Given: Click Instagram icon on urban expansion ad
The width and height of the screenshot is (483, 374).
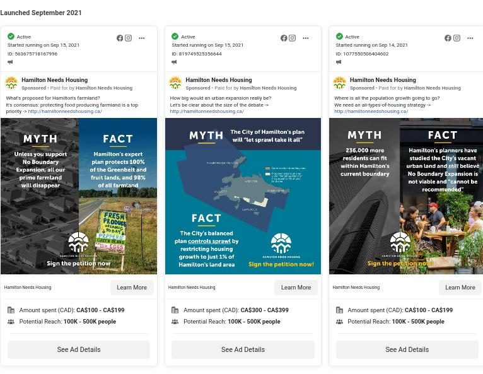Looking at the screenshot, I should pyautogui.click(x=292, y=38).
